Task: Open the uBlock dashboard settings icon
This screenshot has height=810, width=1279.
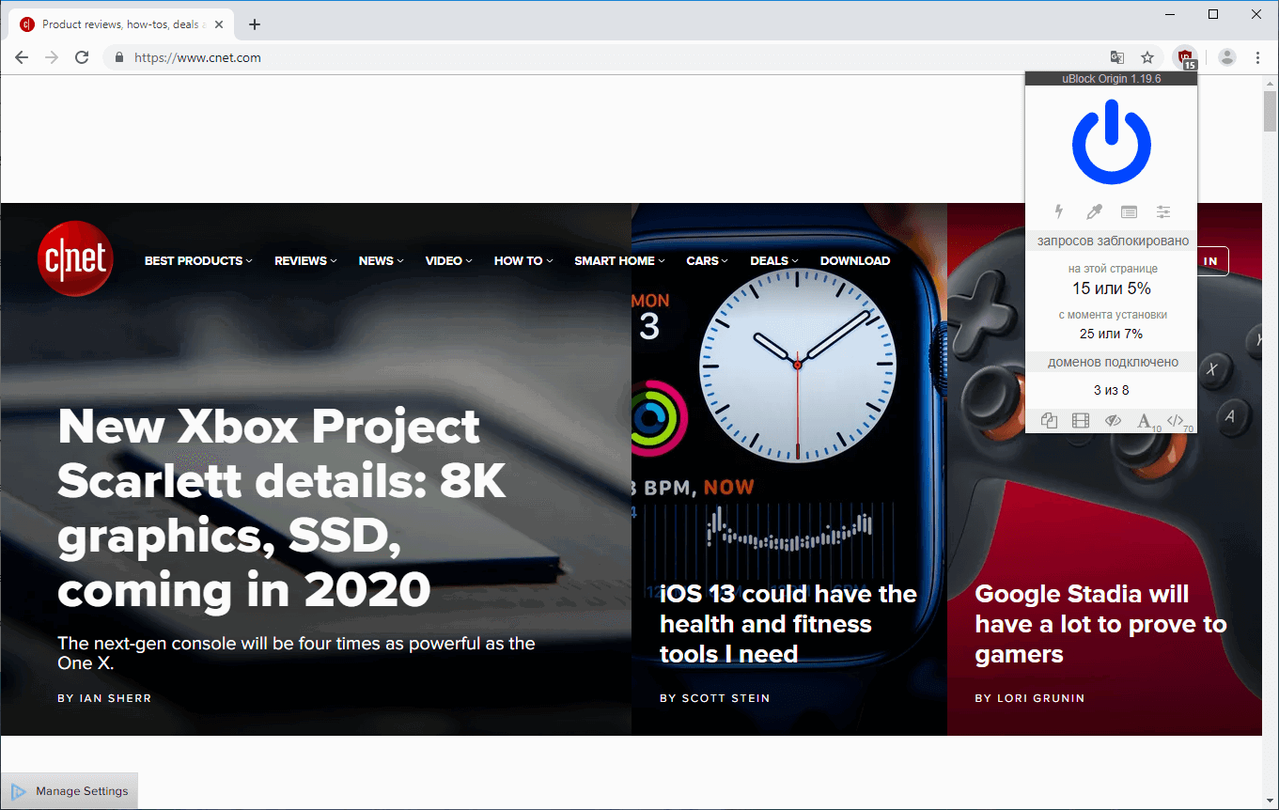Action: tap(1162, 211)
